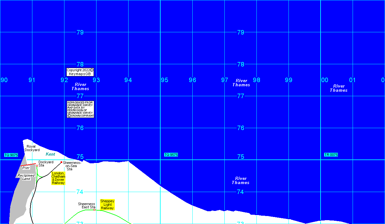Select the Sheerness East Sta station marker
The image size is (385, 224).
[x=95, y=210]
